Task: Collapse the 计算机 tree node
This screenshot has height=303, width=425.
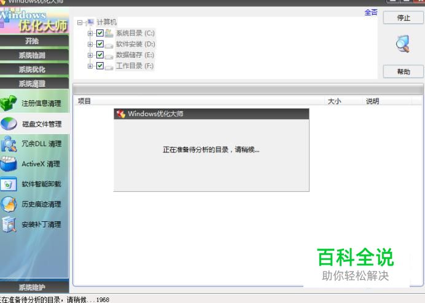Action: pyautogui.click(x=80, y=23)
